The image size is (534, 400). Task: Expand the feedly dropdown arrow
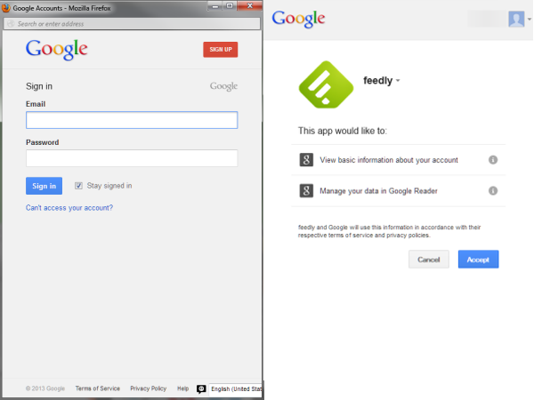(x=398, y=81)
